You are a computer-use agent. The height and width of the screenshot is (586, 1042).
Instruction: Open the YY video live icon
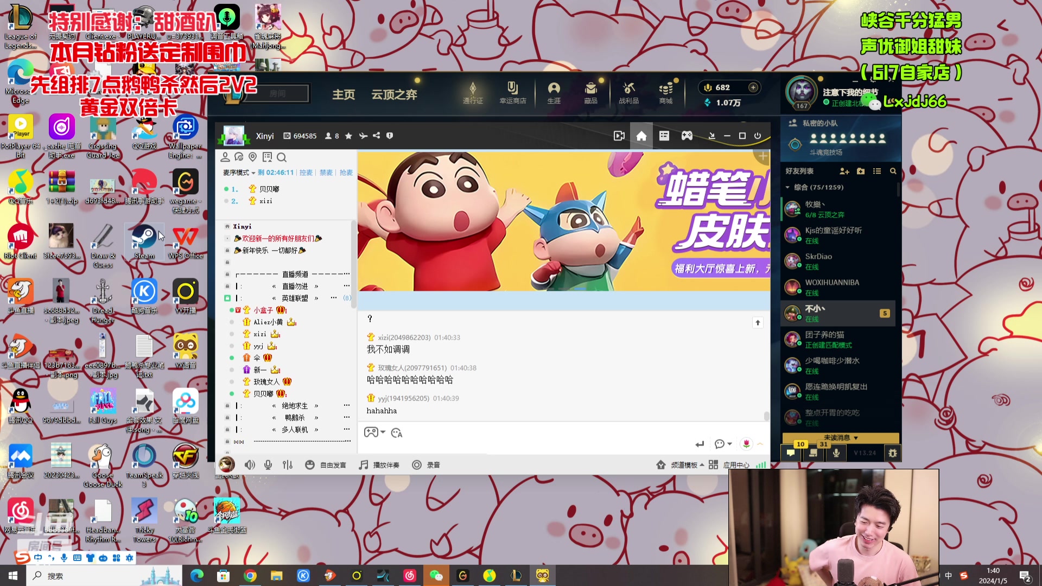(x=619, y=136)
